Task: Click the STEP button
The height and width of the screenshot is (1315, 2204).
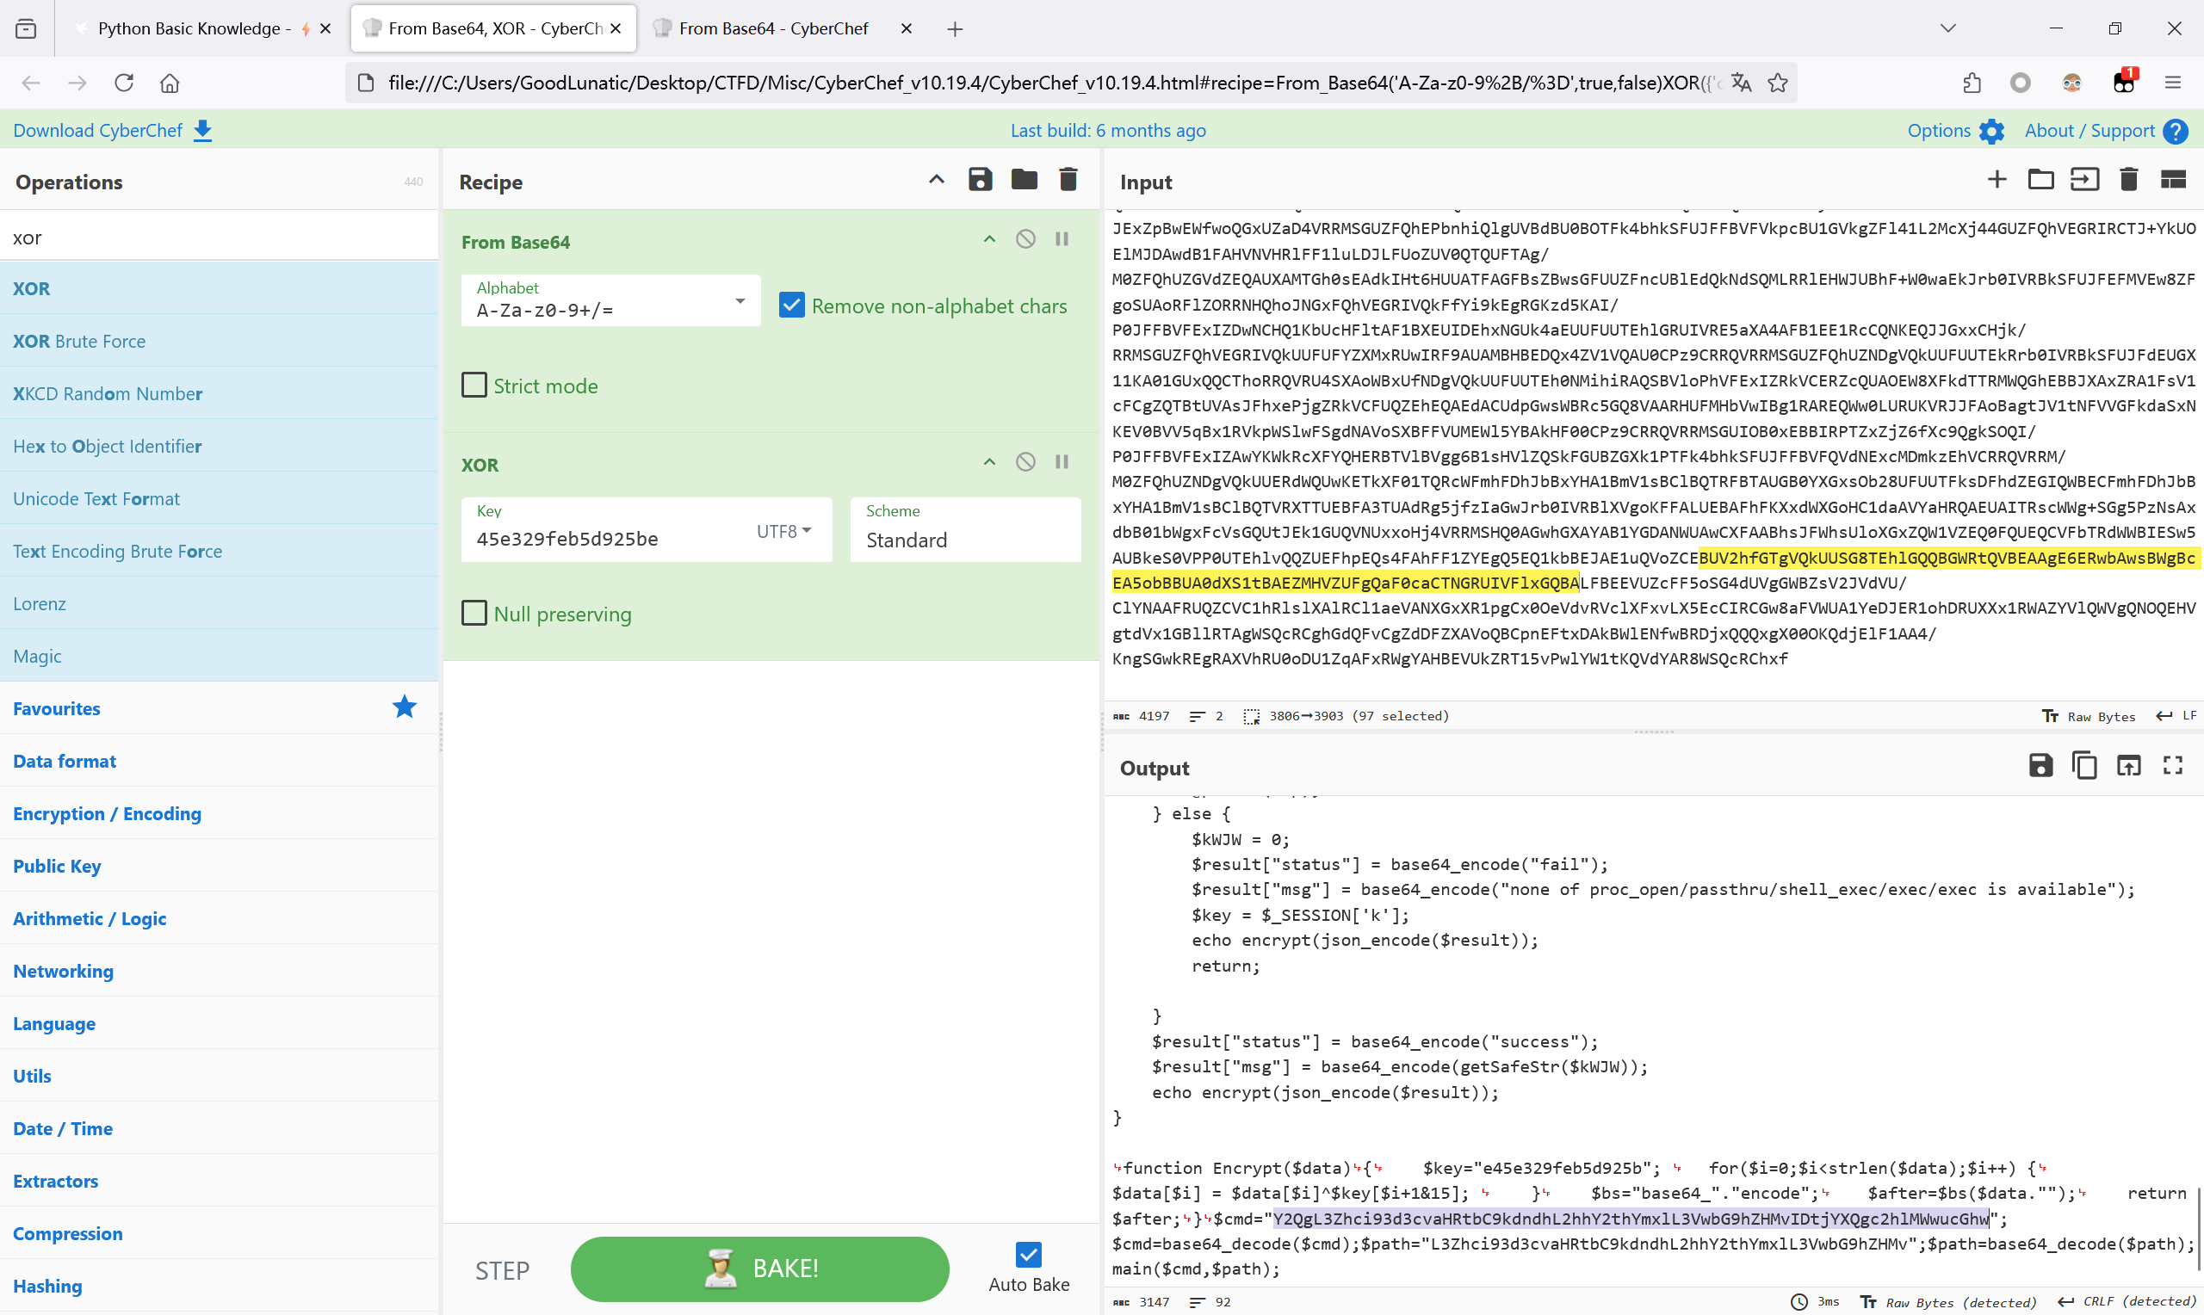Action: (x=503, y=1271)
